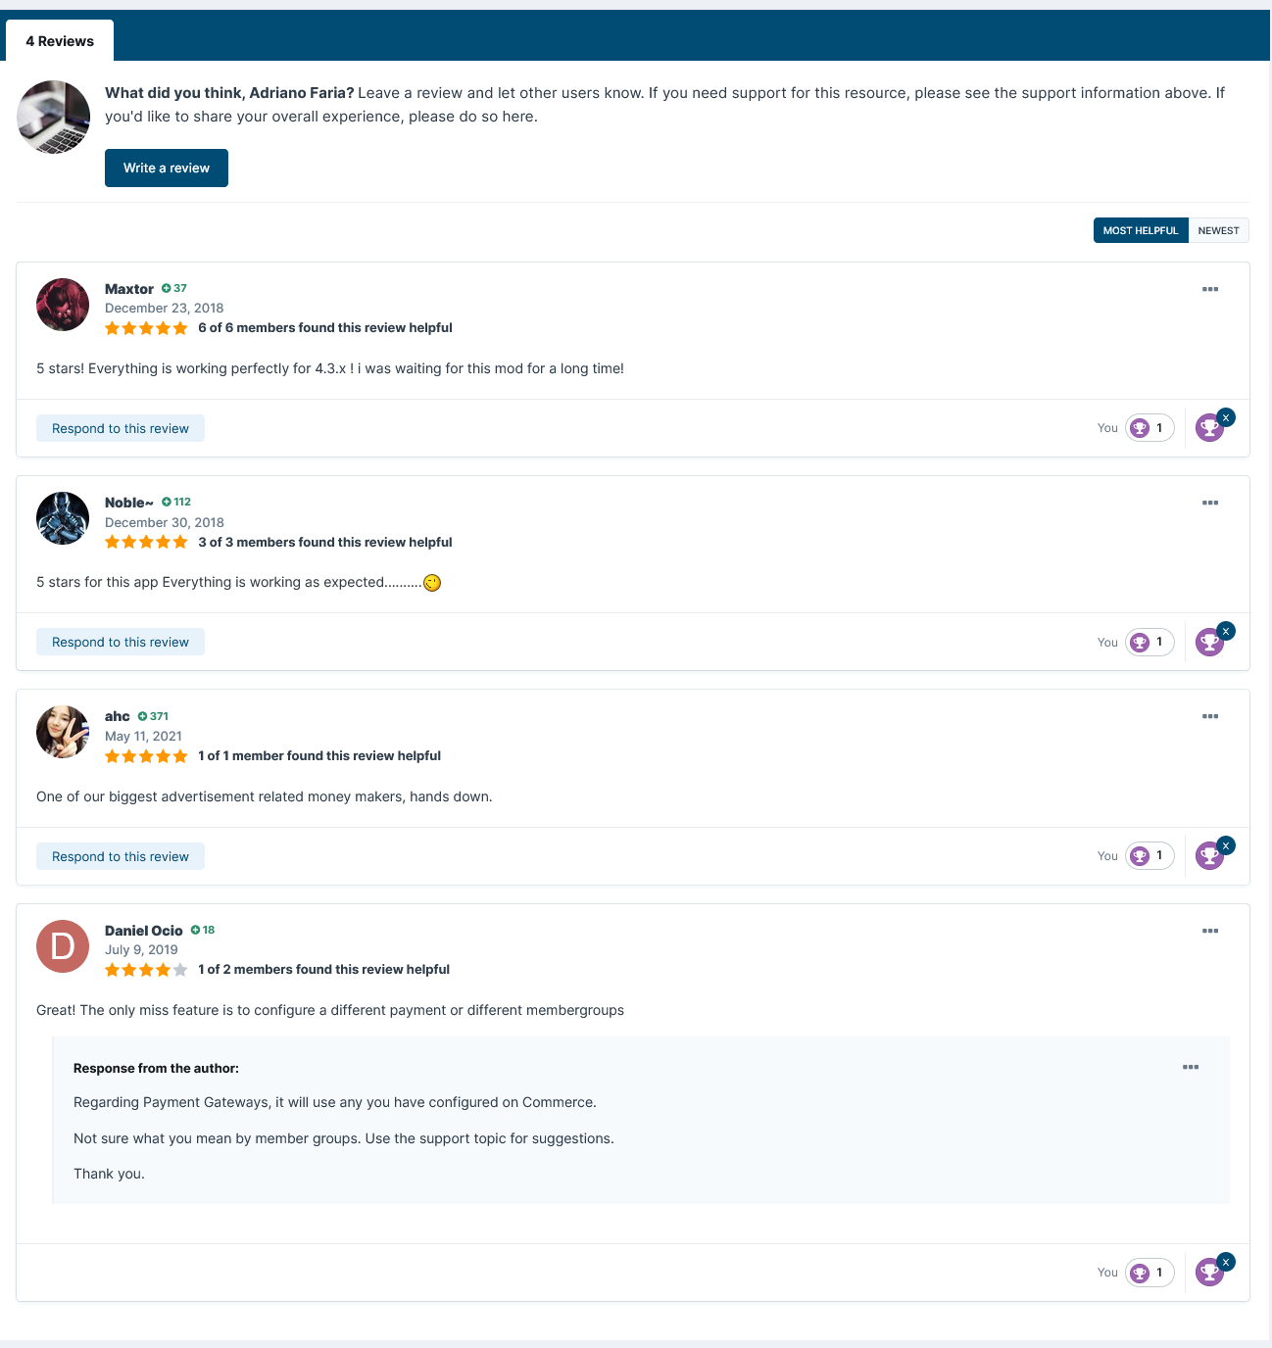Respond to Maxtor's review
The height and width of the screenshot is (1348, 1272).
tap(121, 428)
